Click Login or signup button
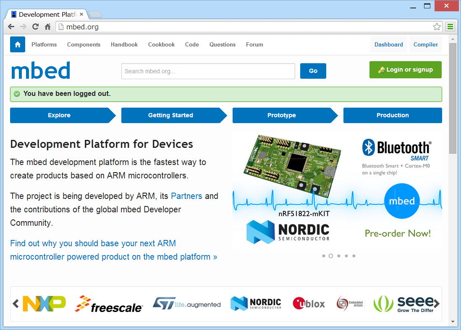 [406, 70]
